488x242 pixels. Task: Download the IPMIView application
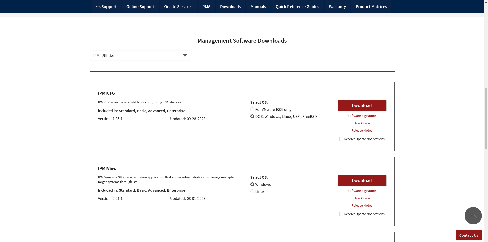[362, 180]
